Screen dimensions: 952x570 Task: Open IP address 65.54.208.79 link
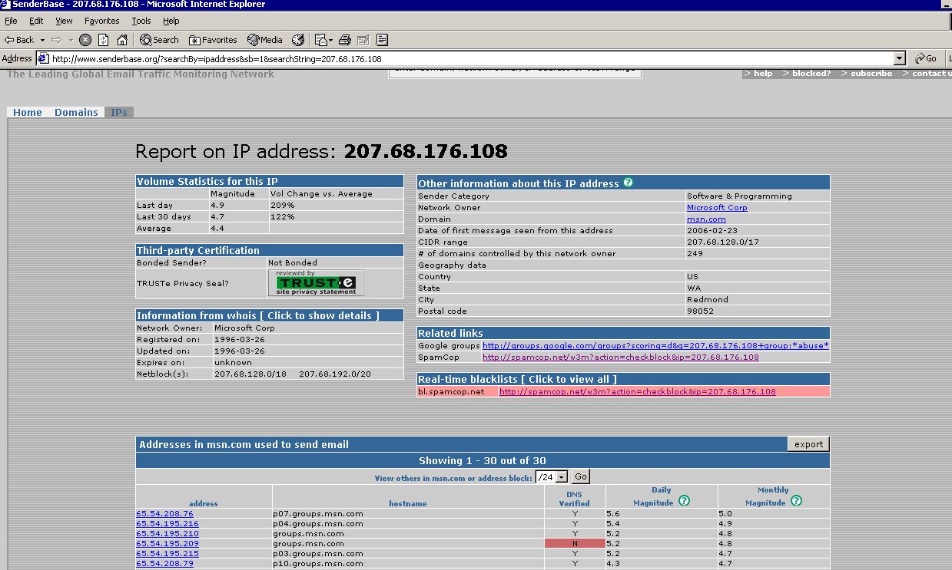164,563
